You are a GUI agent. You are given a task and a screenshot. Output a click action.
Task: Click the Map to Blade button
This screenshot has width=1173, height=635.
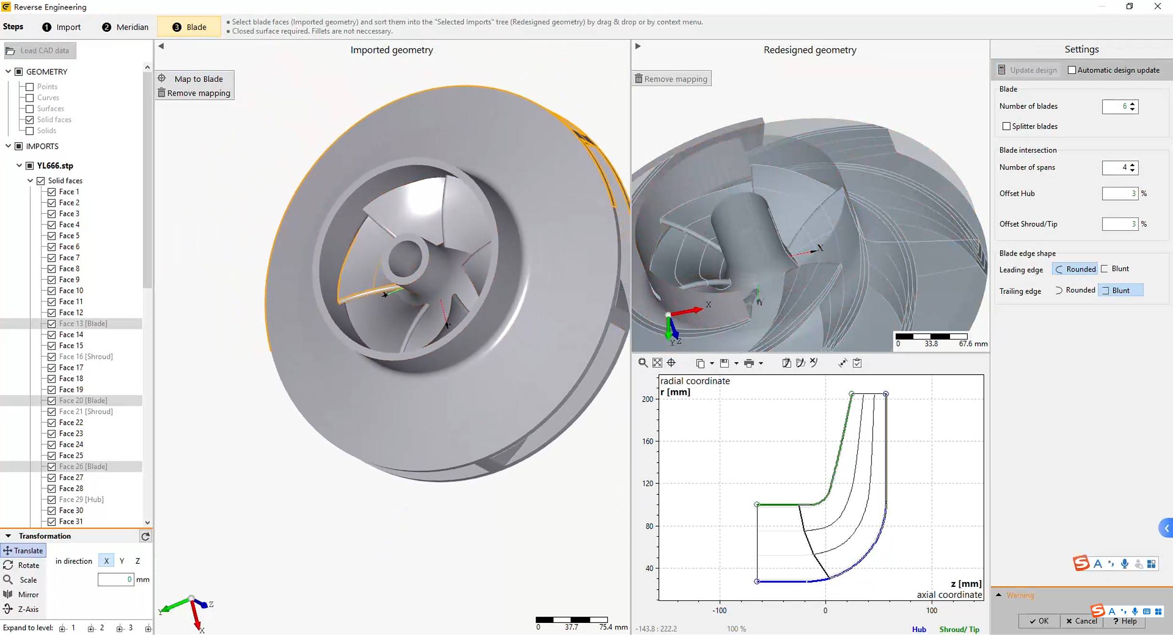click(x=195, y=78)
